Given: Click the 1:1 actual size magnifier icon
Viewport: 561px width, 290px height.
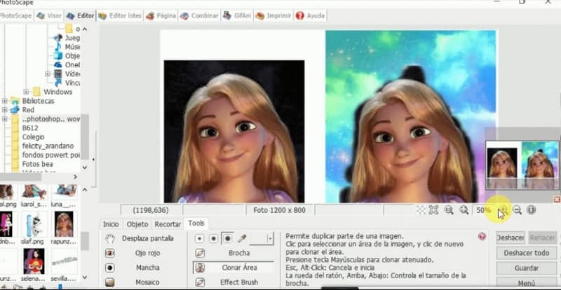Looking at the screenshot, I should coord(449,210).
